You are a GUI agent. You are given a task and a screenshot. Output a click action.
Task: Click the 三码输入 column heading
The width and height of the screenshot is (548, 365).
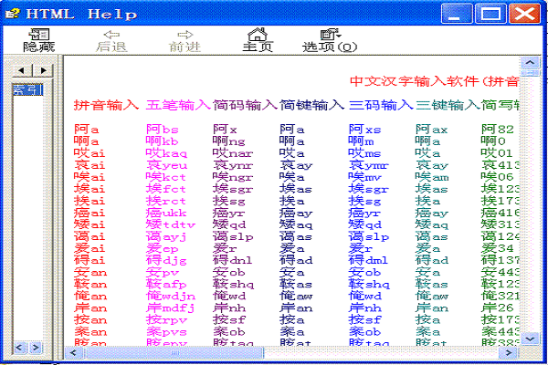381,105
